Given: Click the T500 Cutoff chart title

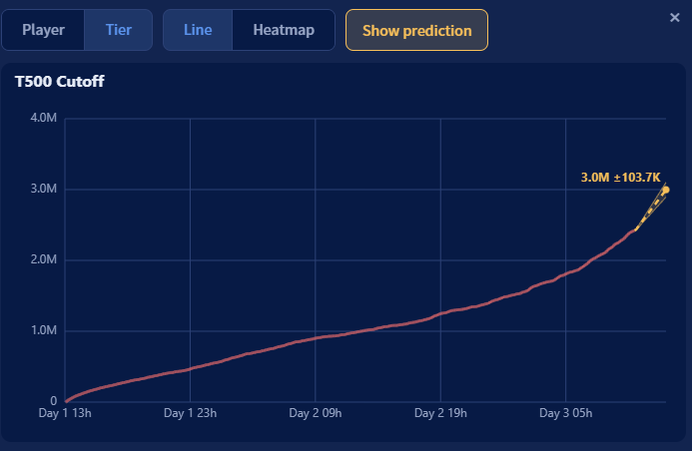Looking at the screenshot, I should click(x=60, y=82).
